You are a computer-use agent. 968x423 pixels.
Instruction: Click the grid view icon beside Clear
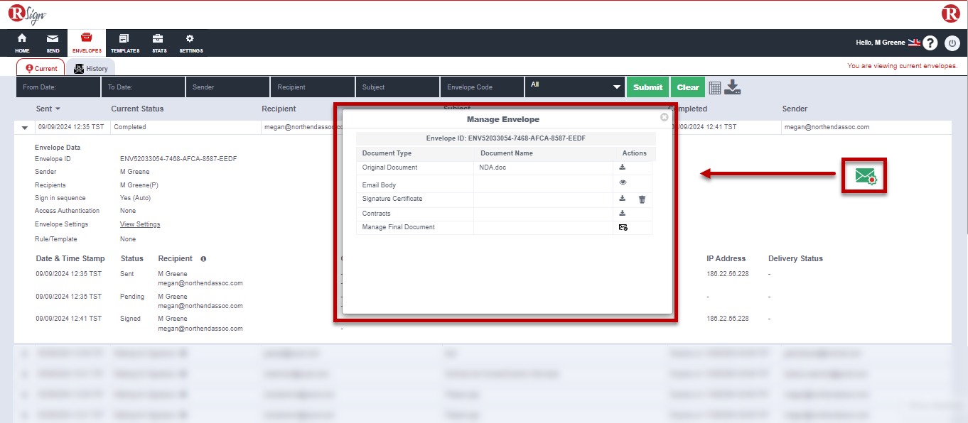coord(715,87)
